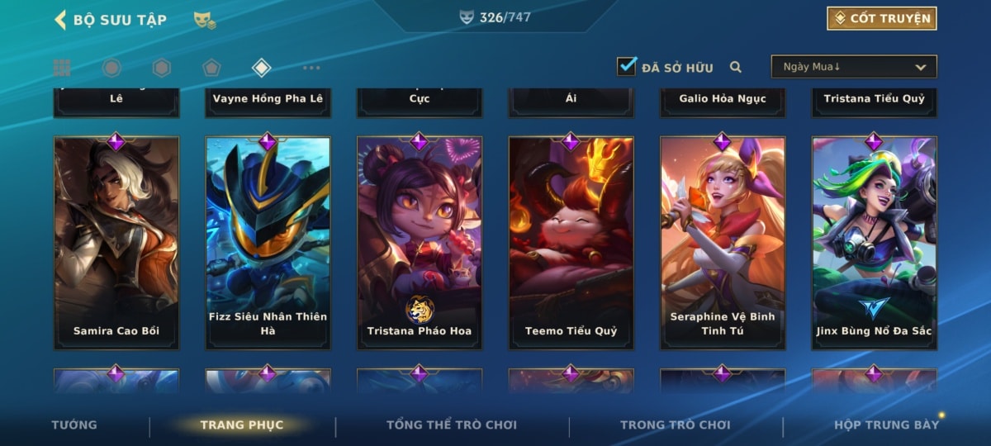
Task: Select the hexagon rarity filter icon
Action: [162, 68]
